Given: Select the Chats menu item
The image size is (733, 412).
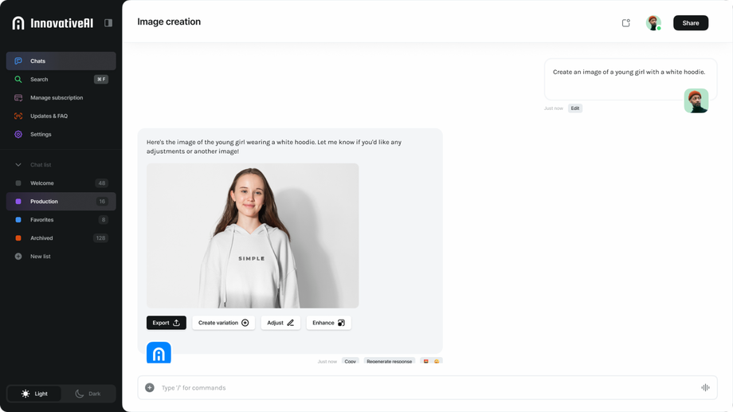Looking at the screenshot, I should click(x=37, y=61).
